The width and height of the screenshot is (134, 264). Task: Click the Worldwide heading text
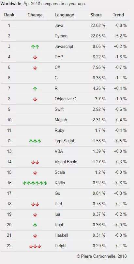pos(10,4)
